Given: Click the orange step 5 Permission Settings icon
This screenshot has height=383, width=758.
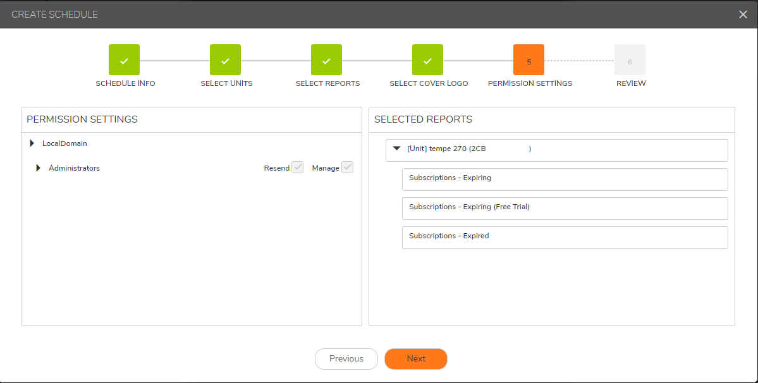Looking at the screenshot, I should pyautogui.click(x=529, y=60).
